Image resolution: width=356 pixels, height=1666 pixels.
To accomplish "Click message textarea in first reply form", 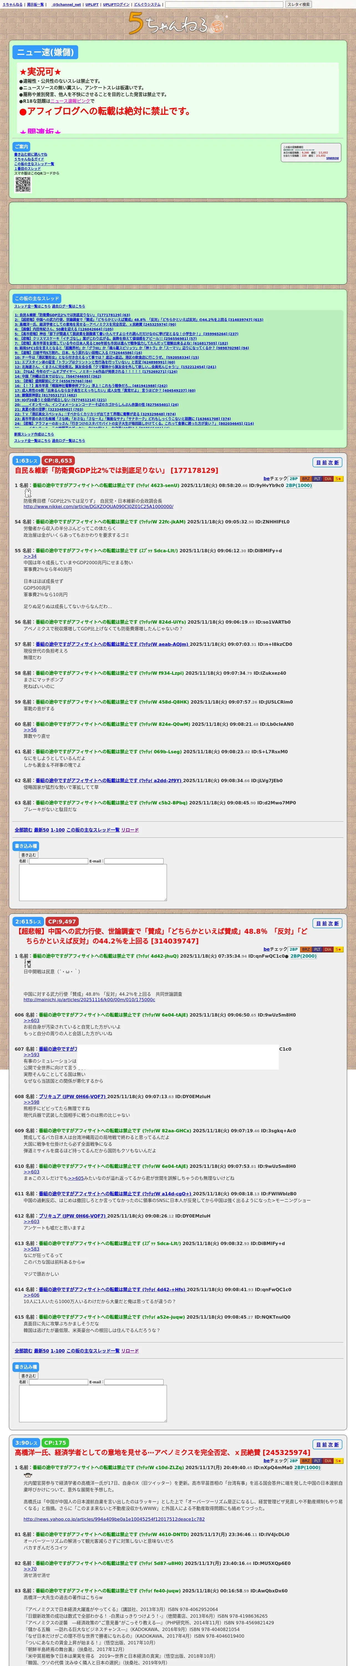I will click(93, 883).
